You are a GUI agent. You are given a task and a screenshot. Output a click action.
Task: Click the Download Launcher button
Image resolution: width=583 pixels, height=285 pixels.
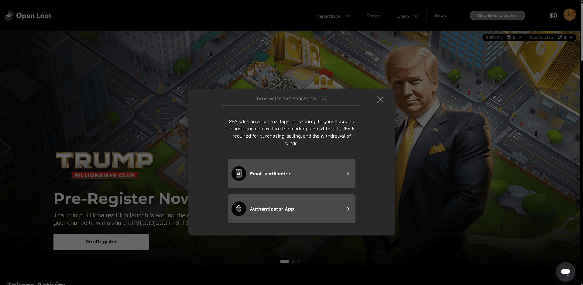coord(497,15)
